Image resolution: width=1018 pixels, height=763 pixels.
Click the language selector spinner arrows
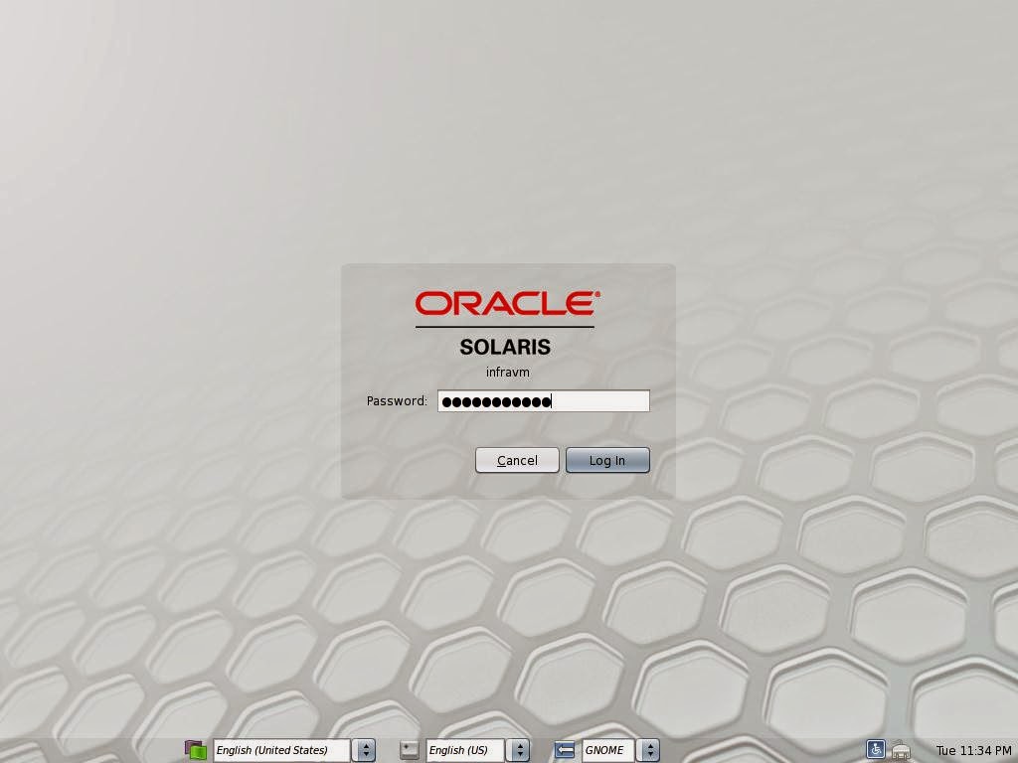click(x=364, y=750)
